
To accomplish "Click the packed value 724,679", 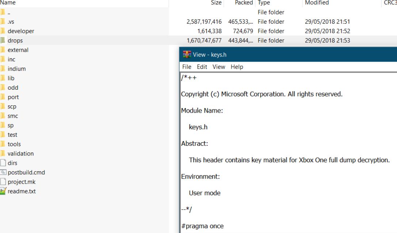I will click(243, 31).
